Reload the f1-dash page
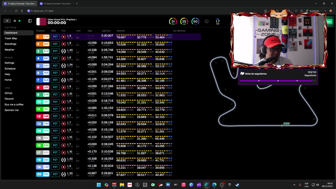The width and height of the screenshot is (336, 189). tap(16, 11)
